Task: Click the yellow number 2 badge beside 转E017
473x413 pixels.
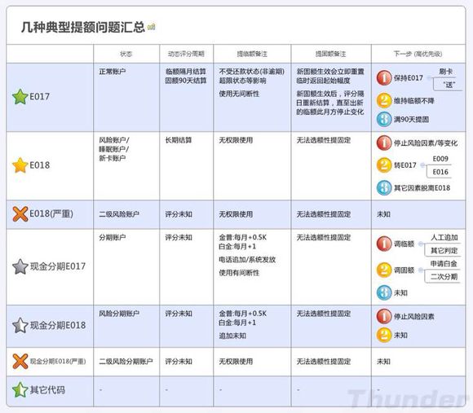Action: 384,165
